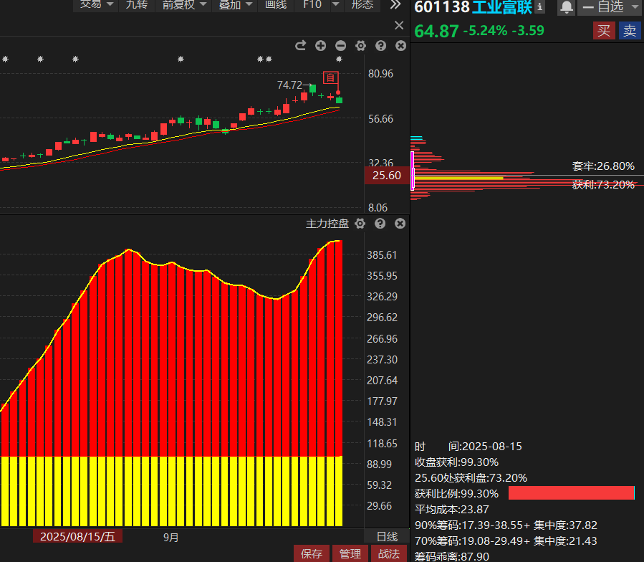Zoom out the K-line chart with minus icon

(x=340, y=46)
